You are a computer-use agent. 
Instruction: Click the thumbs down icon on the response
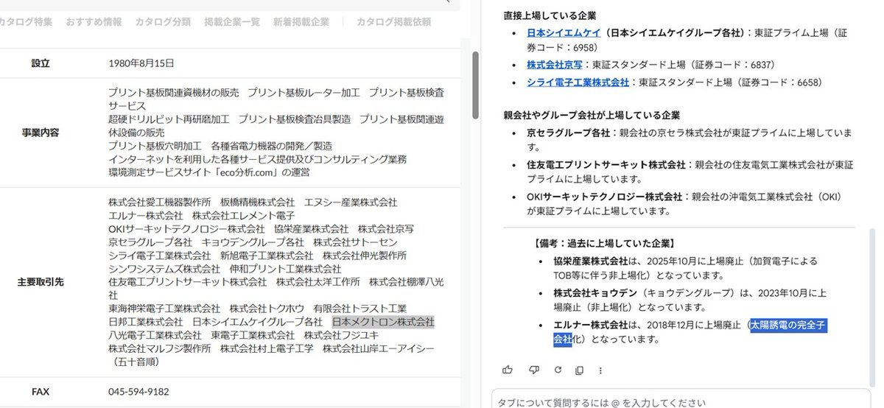(533, 369)
